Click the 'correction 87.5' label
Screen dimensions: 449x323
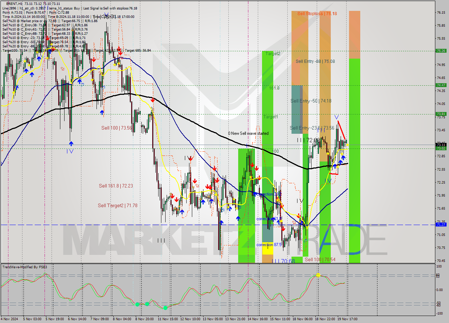[x=269, y=245]
